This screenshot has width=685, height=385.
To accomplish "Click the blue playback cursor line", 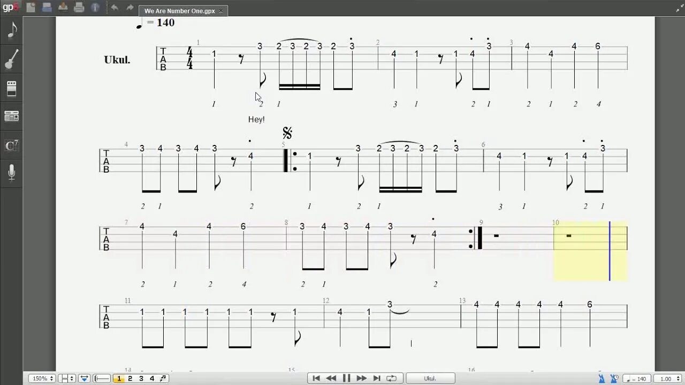I will (610, 251).
